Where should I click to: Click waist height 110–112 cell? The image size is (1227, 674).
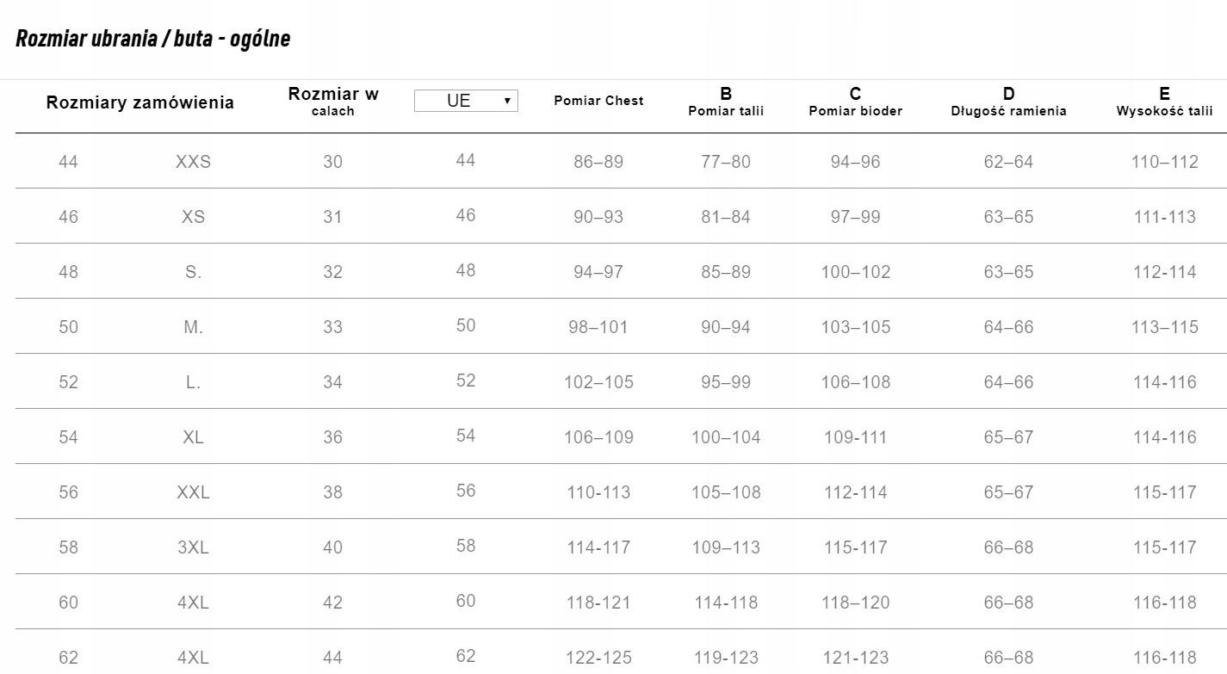point(1165,161)
